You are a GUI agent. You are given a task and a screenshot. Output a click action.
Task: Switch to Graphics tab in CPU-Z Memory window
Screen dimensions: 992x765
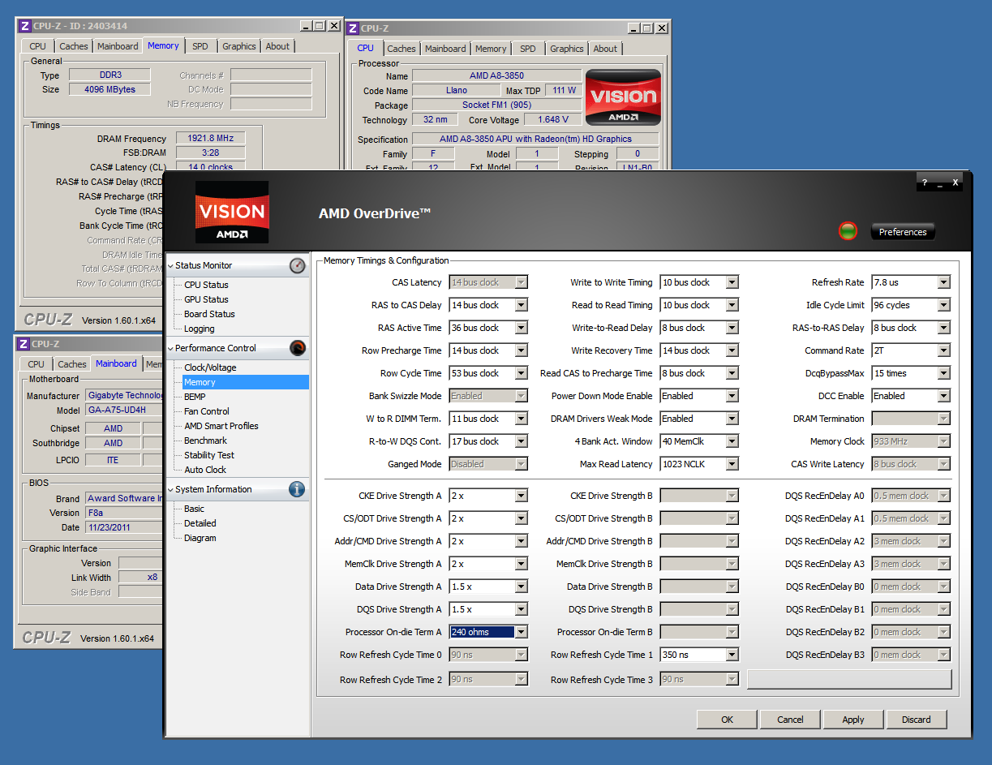coord(239,46)
